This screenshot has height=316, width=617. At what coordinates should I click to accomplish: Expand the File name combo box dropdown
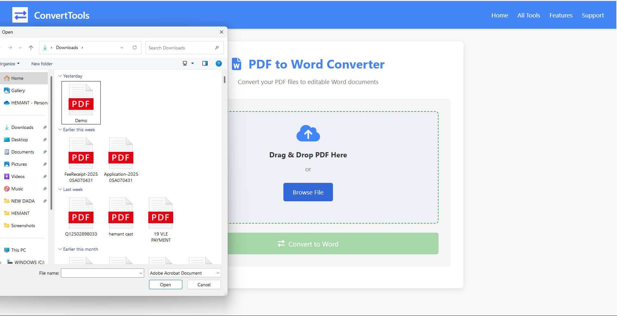141,273
